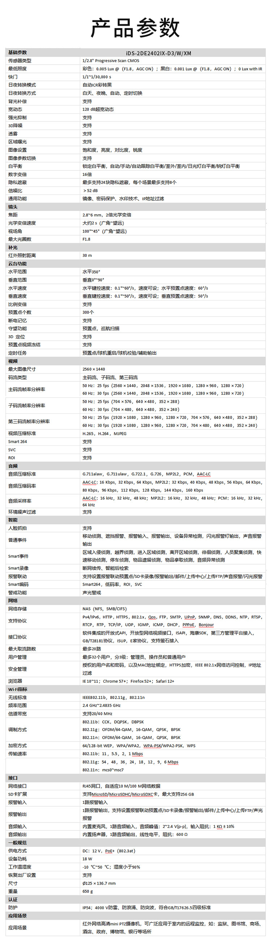
Task: Click the 云台功能 section header
Action: click(17, 264)
